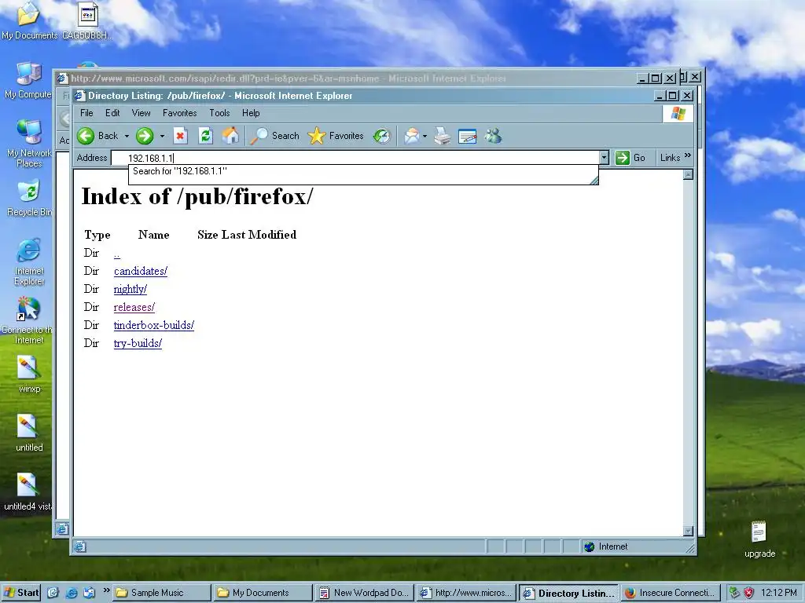Open My Documents desktop icon
The image size is (805, 603).
pos(29,21)
